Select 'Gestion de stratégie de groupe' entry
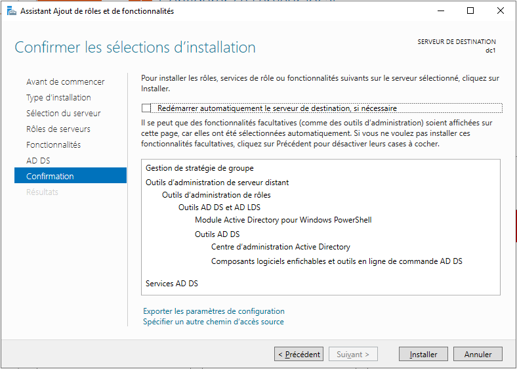The height and width of the screenshot is (369, 517). click(199, 169)
